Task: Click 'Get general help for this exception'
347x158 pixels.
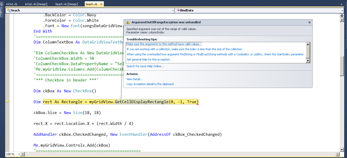Action: (148, 59)
